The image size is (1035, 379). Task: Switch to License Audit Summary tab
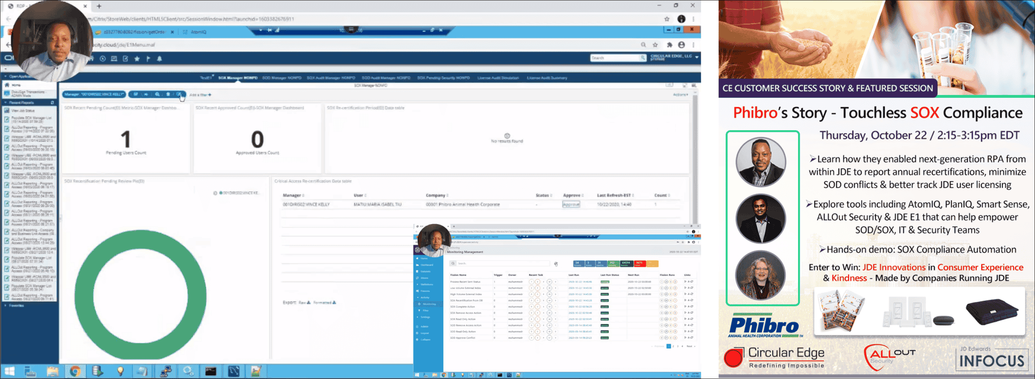(547, 78)
